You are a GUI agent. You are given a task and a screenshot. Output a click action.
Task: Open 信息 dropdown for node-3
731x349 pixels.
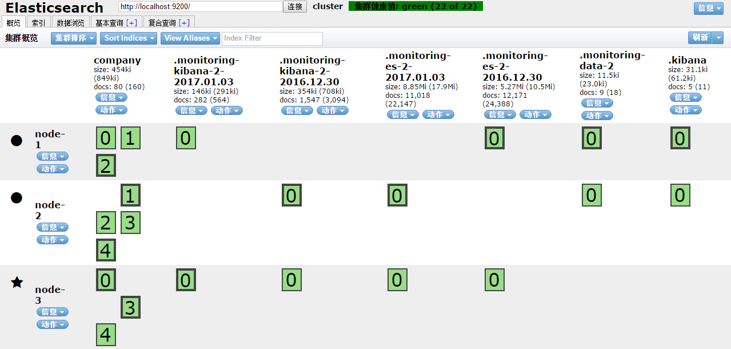pyautogui.click(x=53, y=312)
